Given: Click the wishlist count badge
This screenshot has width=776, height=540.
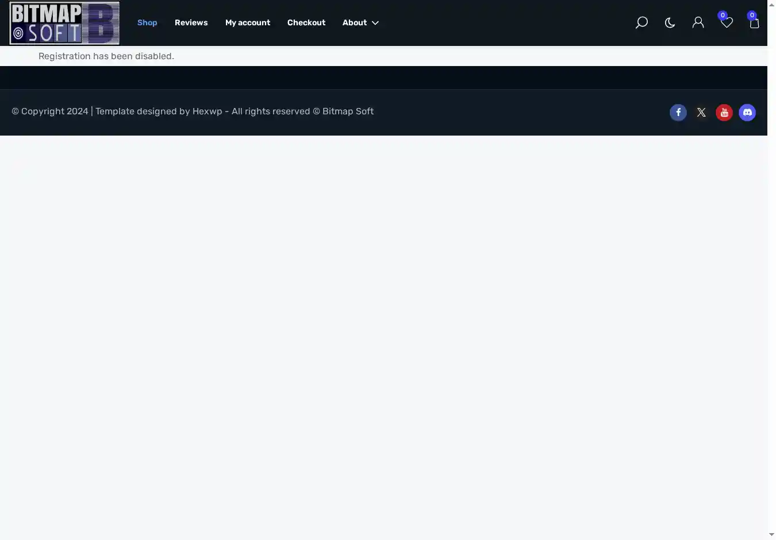Looking at the screenshot, I should click(723, 16).
